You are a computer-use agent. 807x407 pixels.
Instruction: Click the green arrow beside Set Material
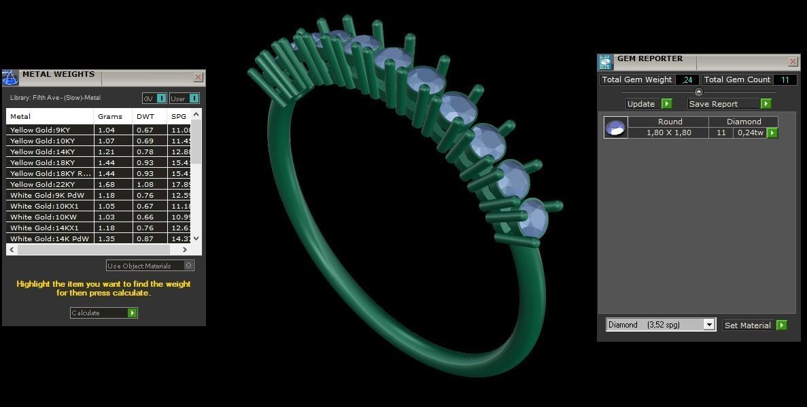coord(782,325)
